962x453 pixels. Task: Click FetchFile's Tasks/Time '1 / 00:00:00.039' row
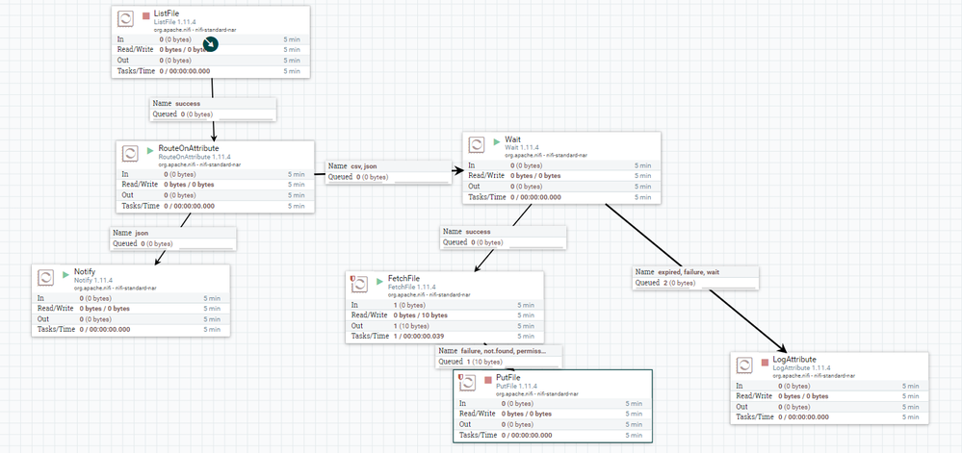[445, 336]
